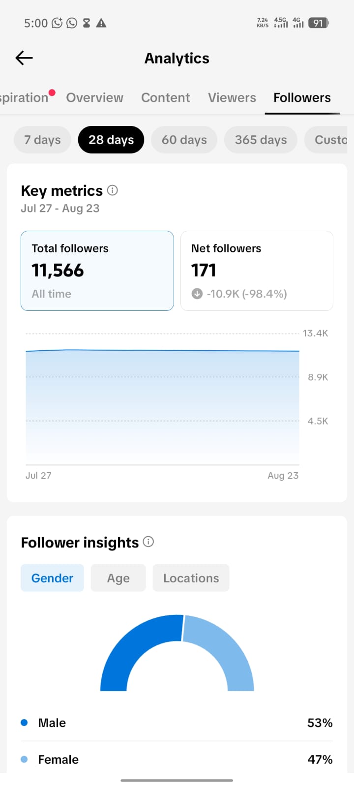354x787 pixels.
Task: Tap the back arrow icon
Action: point(24,58)
